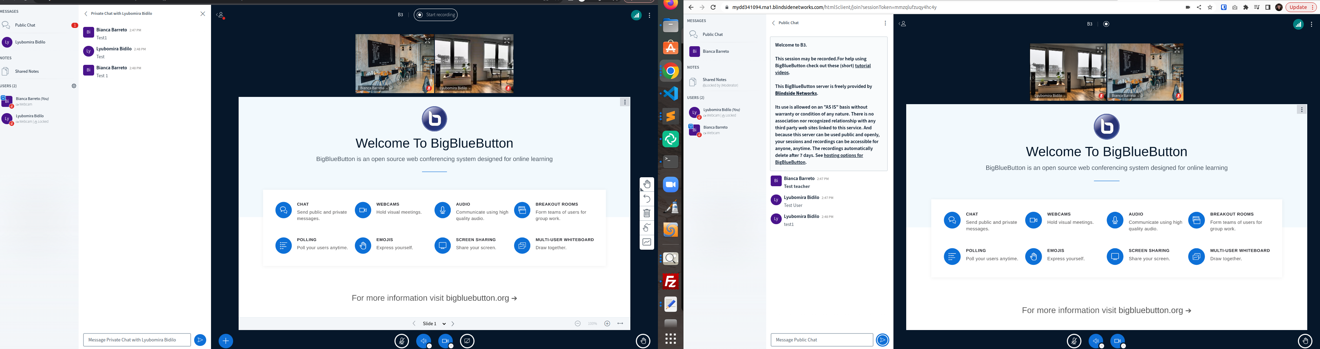This screenshot has width=1320, height=349.
Task: Toggle multi-user whiteboard mode
Action: [647, 242]
